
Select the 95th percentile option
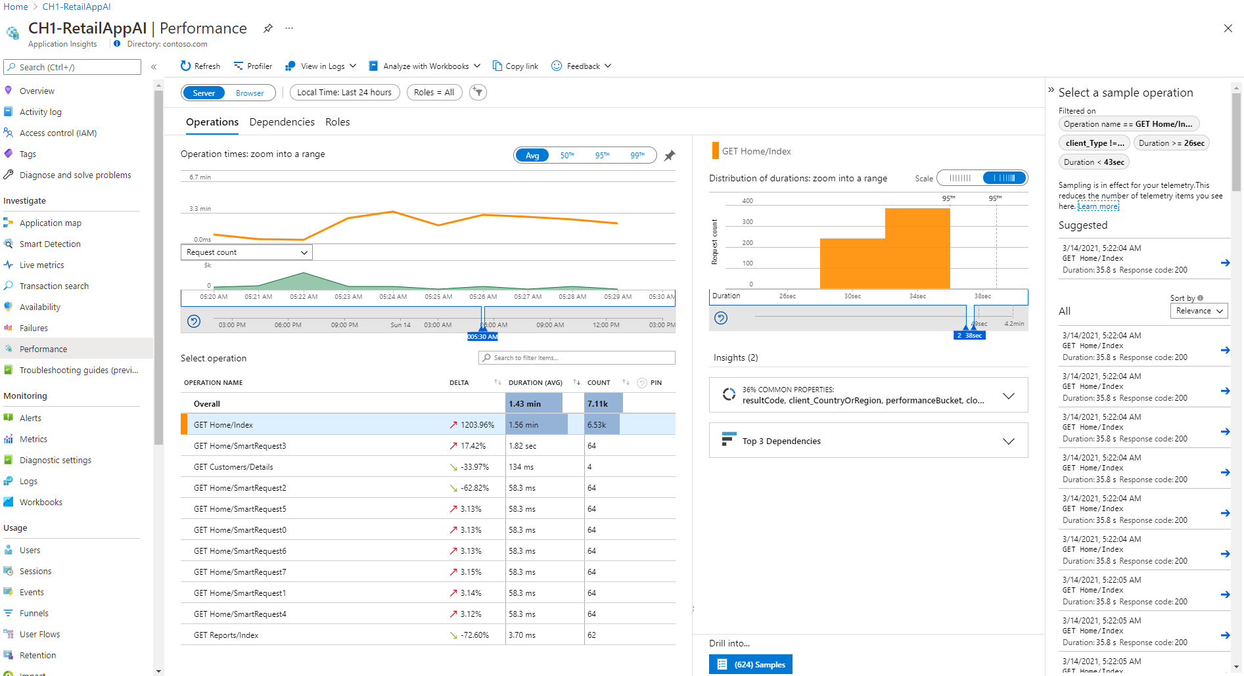602,156
